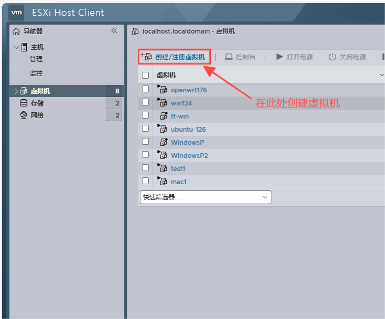The image size is (385, 319).
Task: Click the Power on toolbar button
Action: (295, 57)
